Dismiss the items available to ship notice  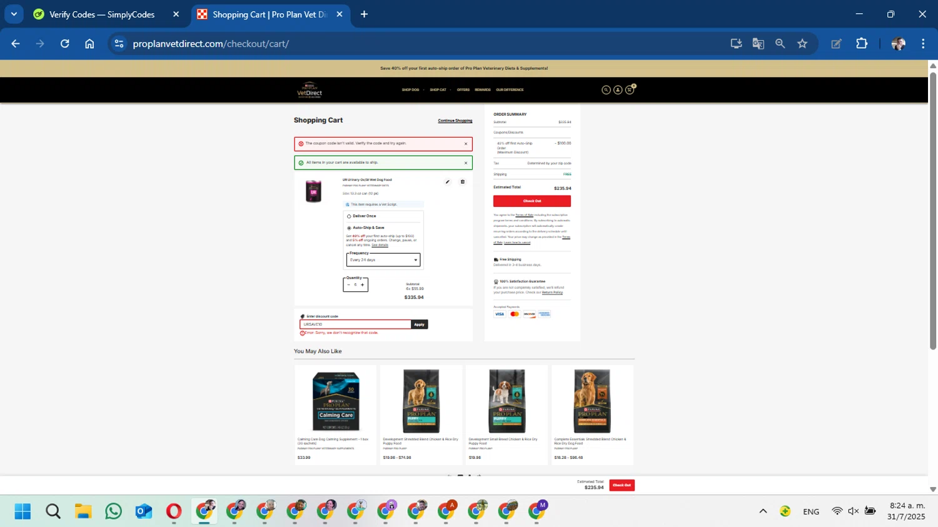466,163
